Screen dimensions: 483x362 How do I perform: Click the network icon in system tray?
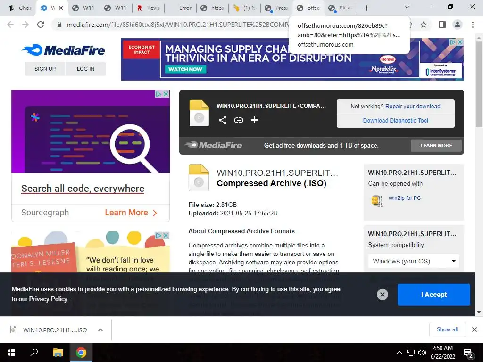pos(411,353)
